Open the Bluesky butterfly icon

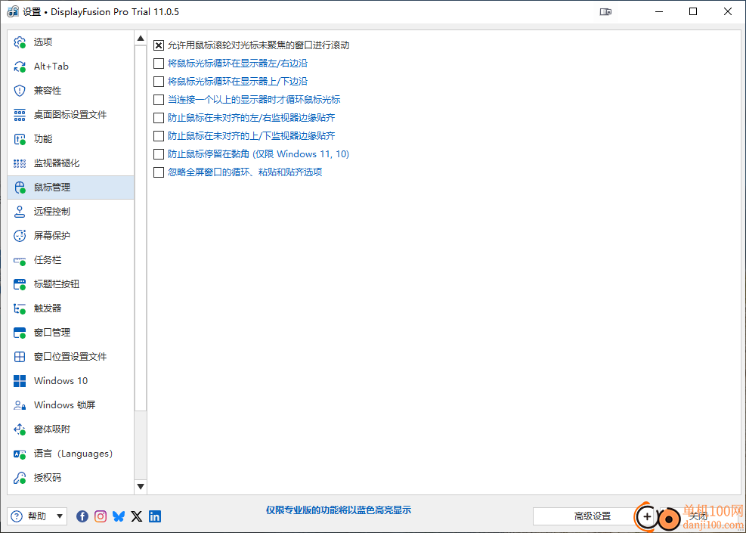click(x=119, y=516)
